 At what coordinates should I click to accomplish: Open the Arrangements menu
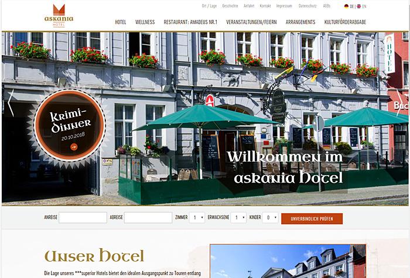click(300, 22)
